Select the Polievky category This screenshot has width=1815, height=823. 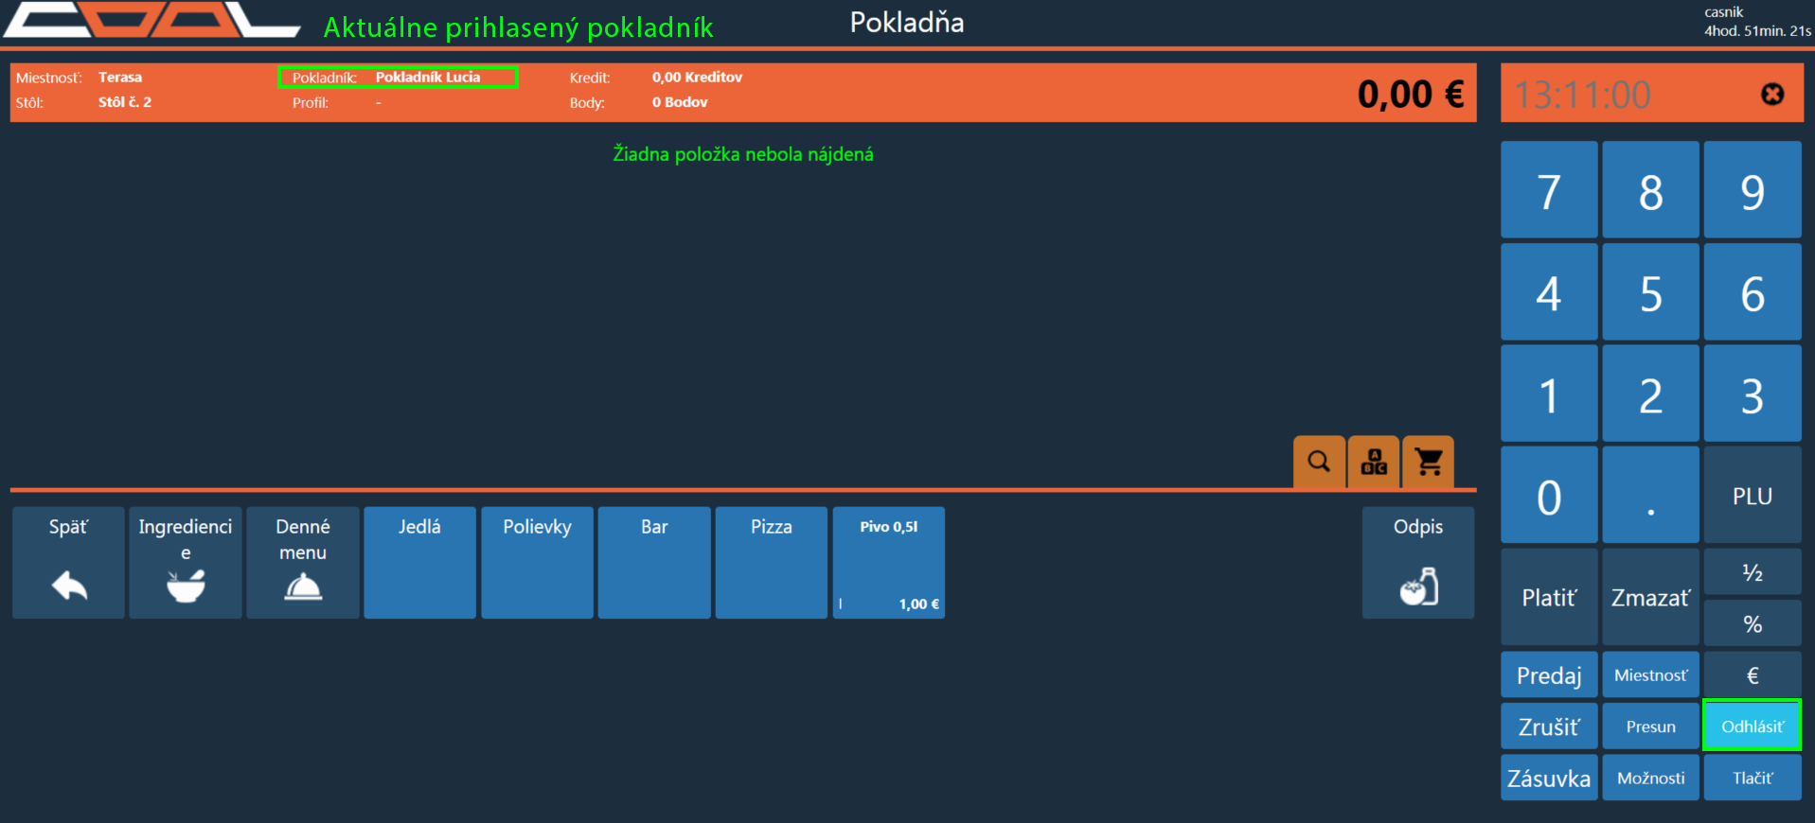point(537,563)
